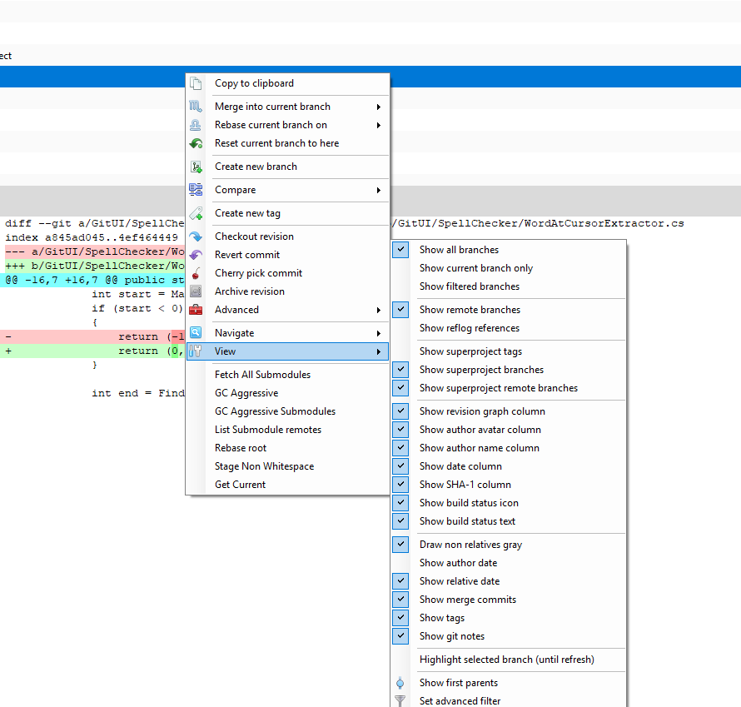This screenshot has height=707, width=741.
Task: Toggle Show remote branches checkbox
Action: click(x=400, y=310)
